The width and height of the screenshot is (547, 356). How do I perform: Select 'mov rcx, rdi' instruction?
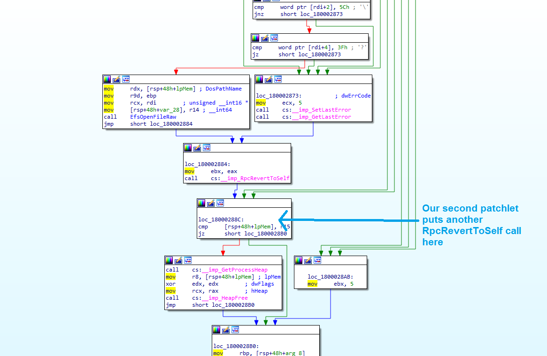coord(130,103)
